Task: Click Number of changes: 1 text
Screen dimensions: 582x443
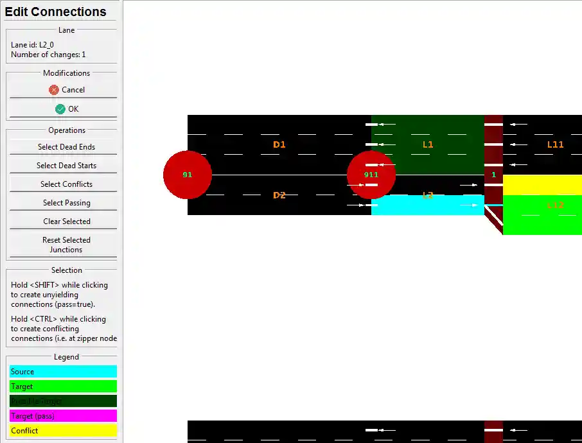Action: (48, 55)
